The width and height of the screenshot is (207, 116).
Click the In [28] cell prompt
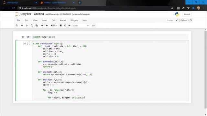click(x=27, y=37)
